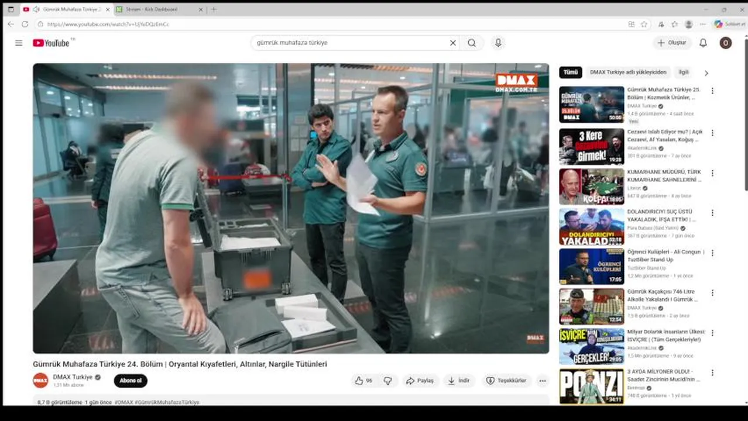
Task: Open YouTube notifications bell
Action: [704, 43]
